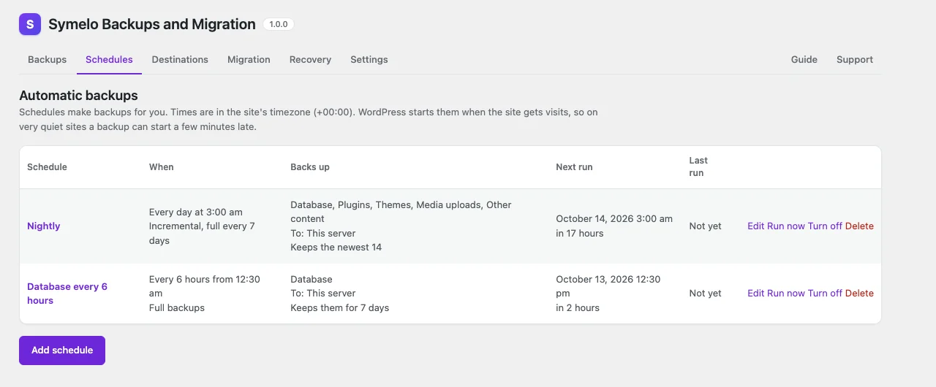
Task: Click 'Keeps them for 7 days' text
Action: [340, 308]
